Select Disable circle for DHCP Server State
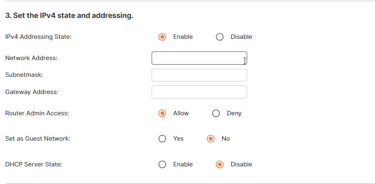 (220, 164)
